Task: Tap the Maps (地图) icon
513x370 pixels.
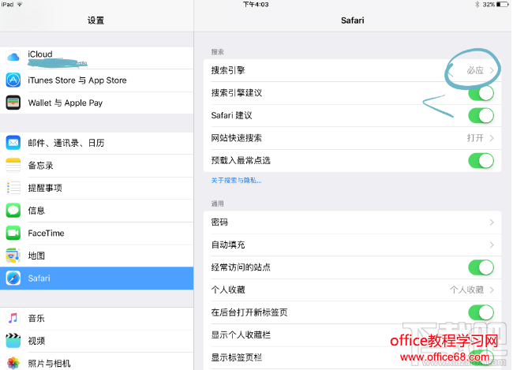Action: [13, 256]
